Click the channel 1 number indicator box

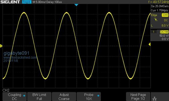tap(154, 32)
